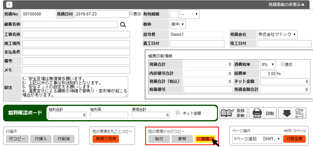This screenshot has height=147, width=313.
Task: Click the magnifier icon beside customer name
Action: pos(123,25)
